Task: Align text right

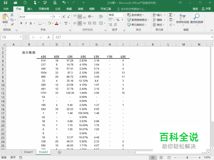Action: click(84, 23)
